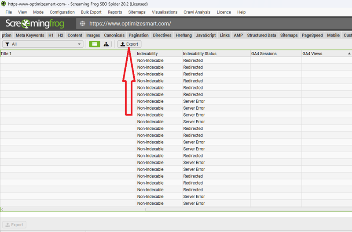Switch to the H1 tab
352x232 pixels.
(x=51, y=35)
